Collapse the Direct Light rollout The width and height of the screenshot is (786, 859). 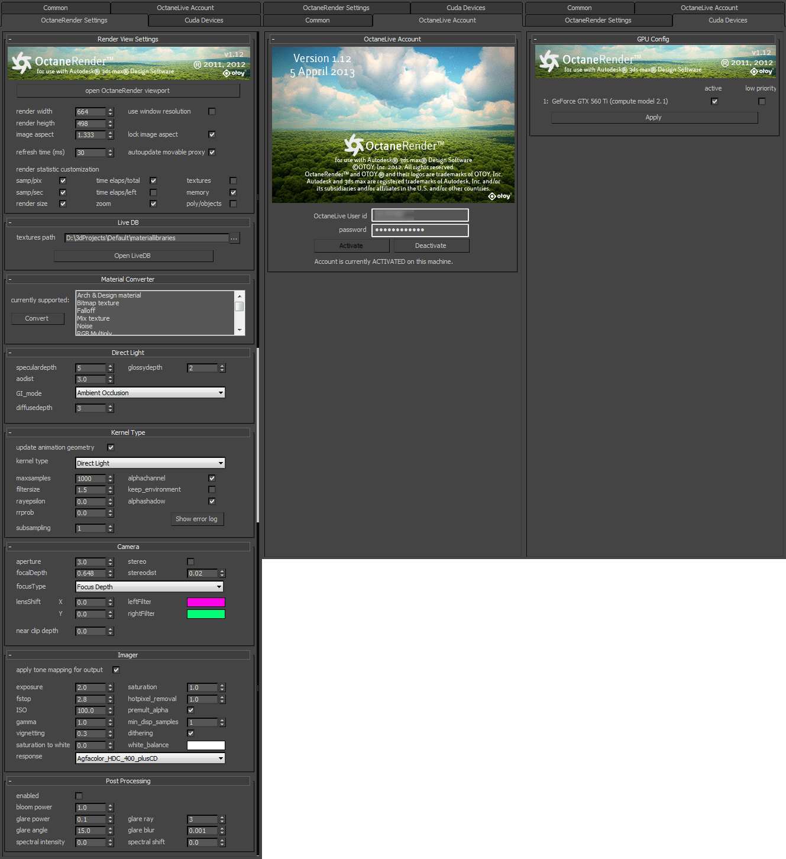tap(128, 353)
